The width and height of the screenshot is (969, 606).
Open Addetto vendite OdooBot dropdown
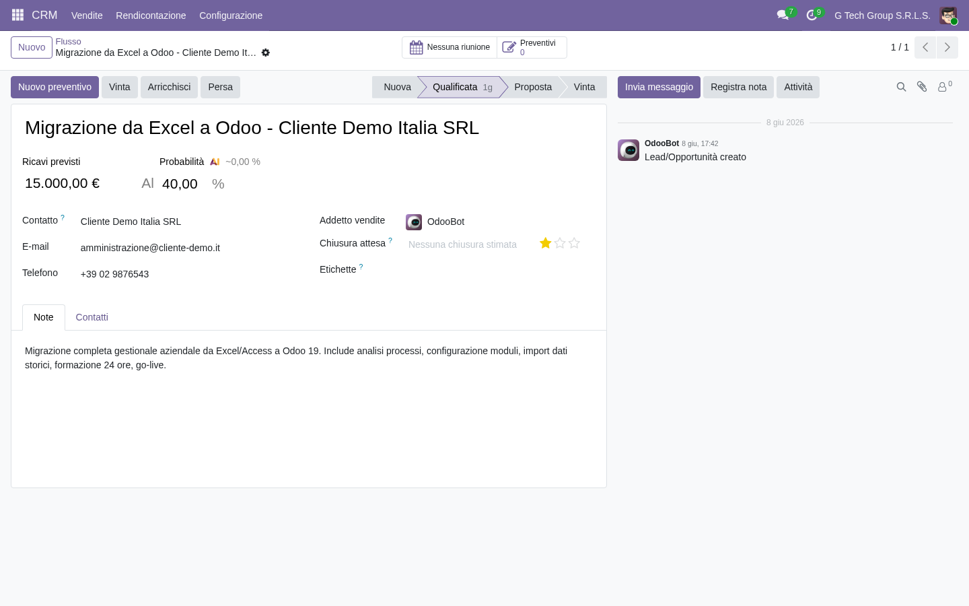501,222
